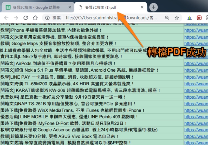
Task: View site information icon in address bar
Action: [47, 18]
